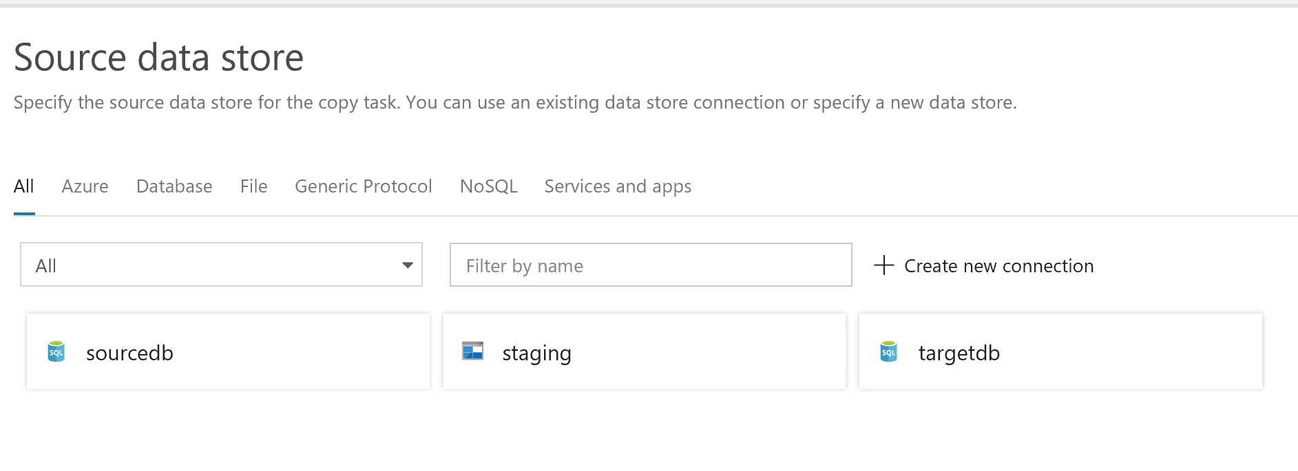Click the sourcedb SQL database icon
1298x471 pixels.
click(x=56, y=351)
